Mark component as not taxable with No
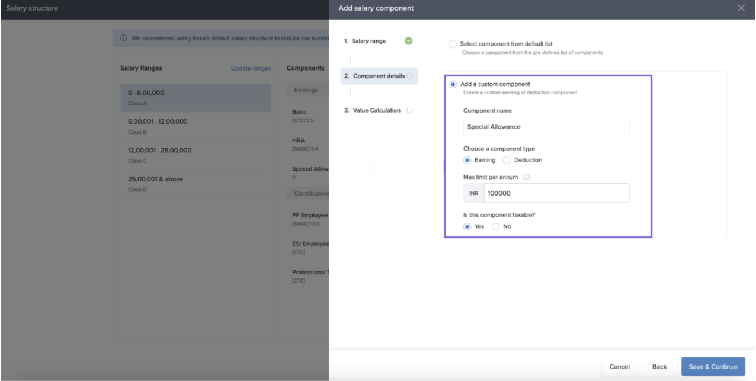This screenshot has width=756, height=381. (495, 226)
